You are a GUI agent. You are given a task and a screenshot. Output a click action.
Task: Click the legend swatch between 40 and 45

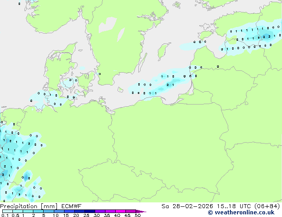pos(121,211)
